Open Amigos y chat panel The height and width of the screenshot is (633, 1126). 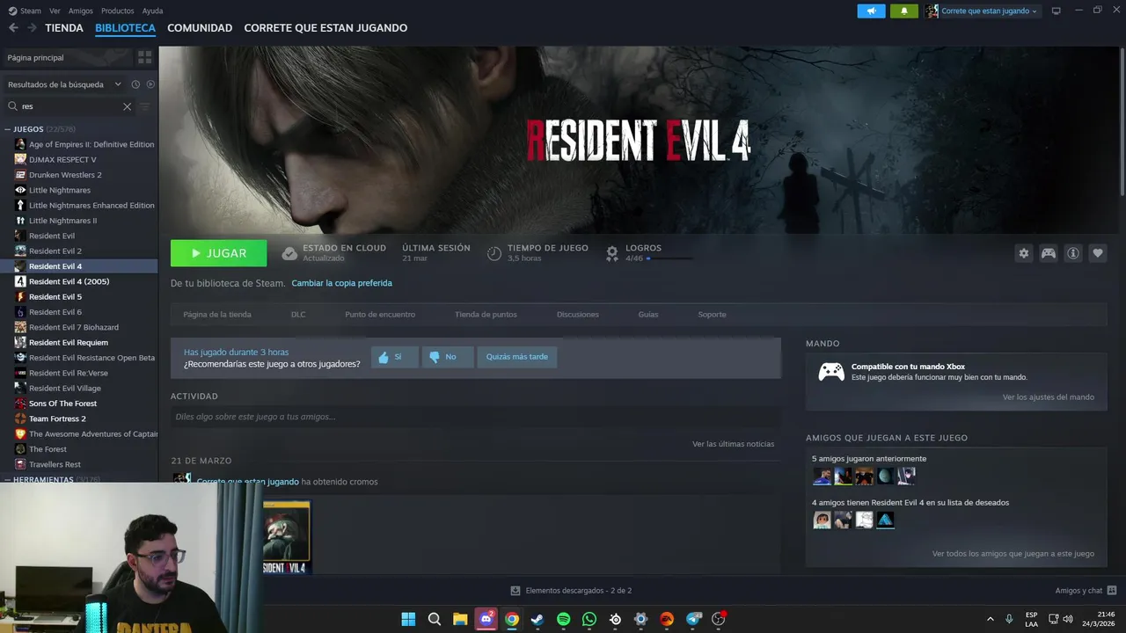1086,591
